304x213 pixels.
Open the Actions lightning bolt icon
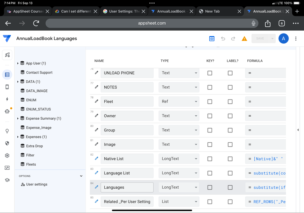pos(7,99)
